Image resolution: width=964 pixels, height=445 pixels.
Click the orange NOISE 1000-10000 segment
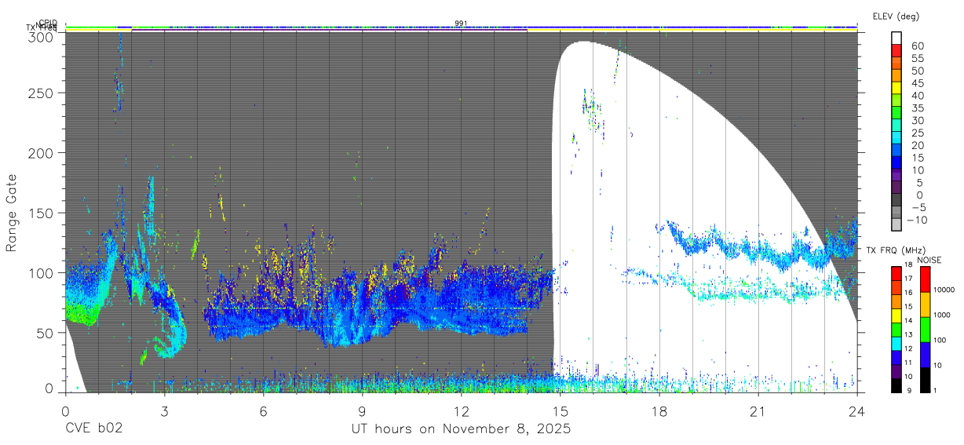pos(926,304)
